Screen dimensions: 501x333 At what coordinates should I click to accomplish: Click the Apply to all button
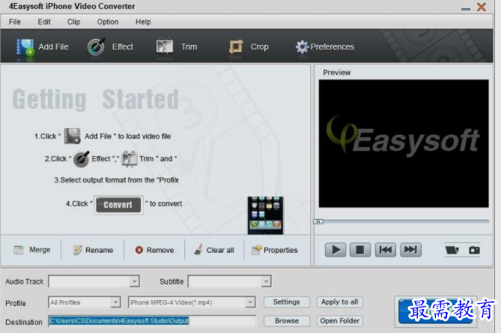(x=340, y=302)
